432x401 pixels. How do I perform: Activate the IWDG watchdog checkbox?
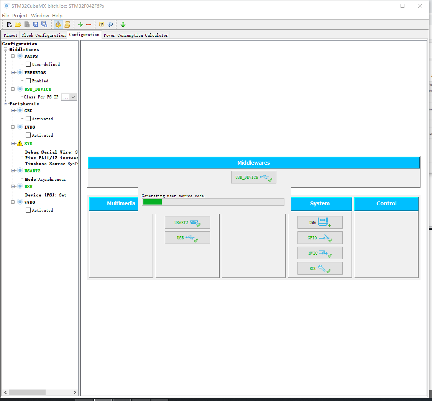pos(28,135)
